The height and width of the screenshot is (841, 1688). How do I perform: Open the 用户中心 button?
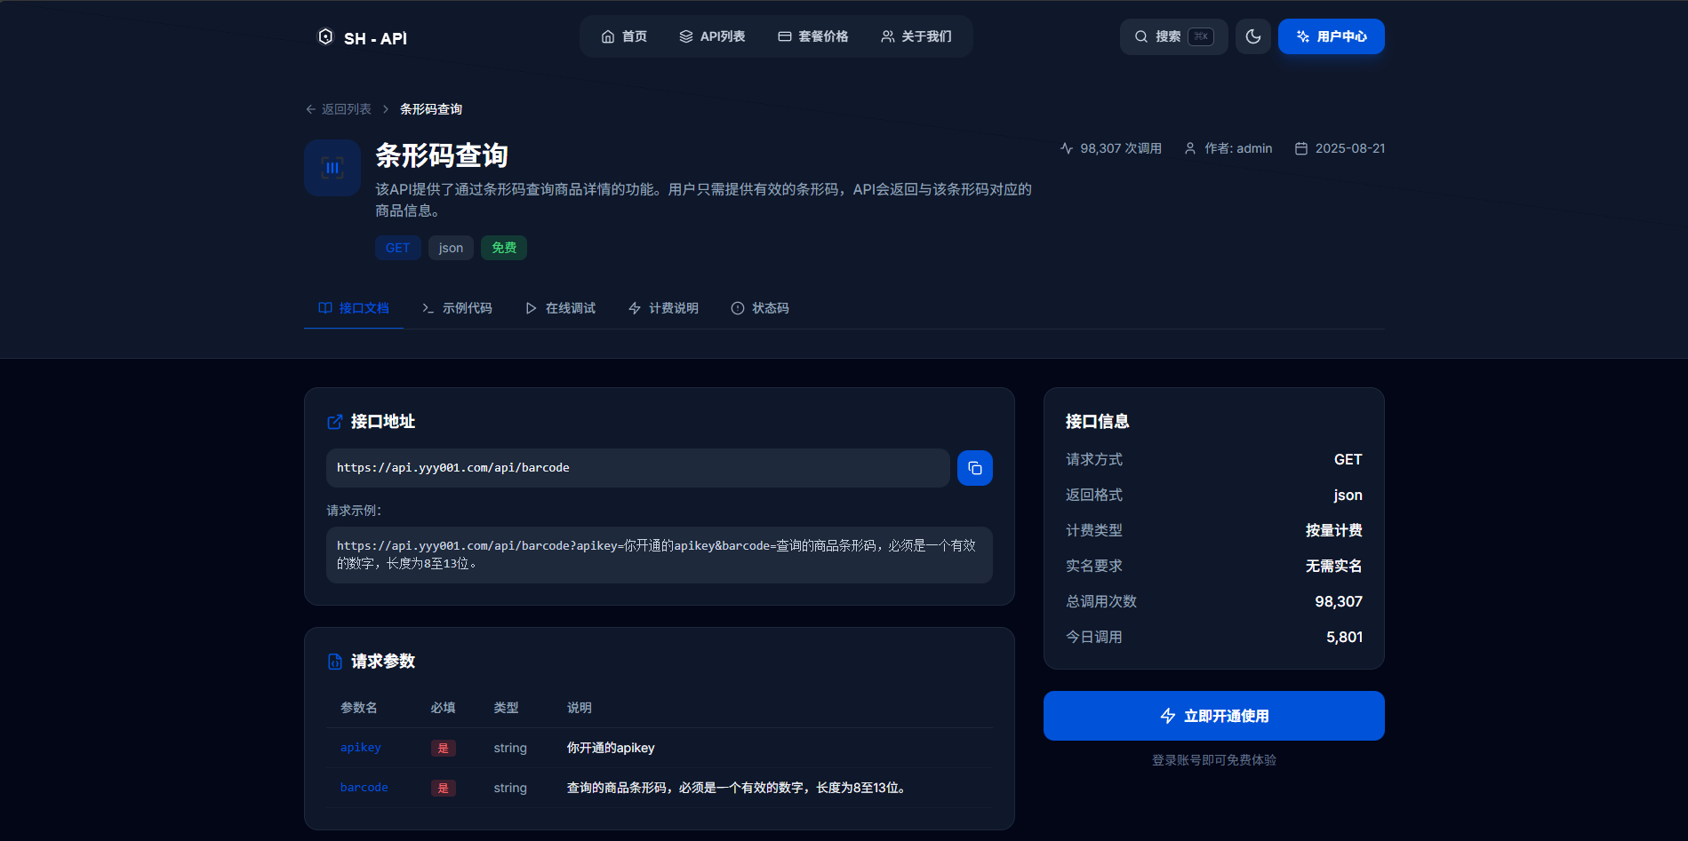pos(1331,36)
